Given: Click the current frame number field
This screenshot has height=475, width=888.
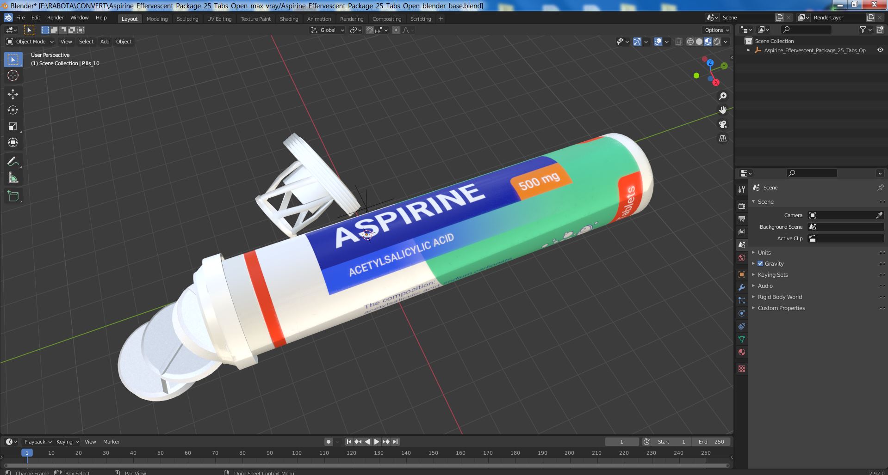Looking at the screenshot, I should click(x=622, y=442).
